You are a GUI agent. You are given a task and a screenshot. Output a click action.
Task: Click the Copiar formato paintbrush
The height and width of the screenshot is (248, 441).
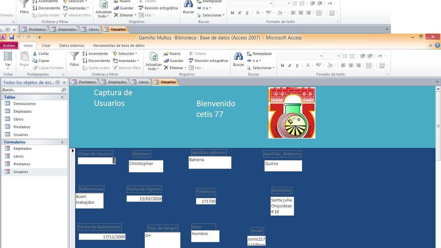point(35,68)
